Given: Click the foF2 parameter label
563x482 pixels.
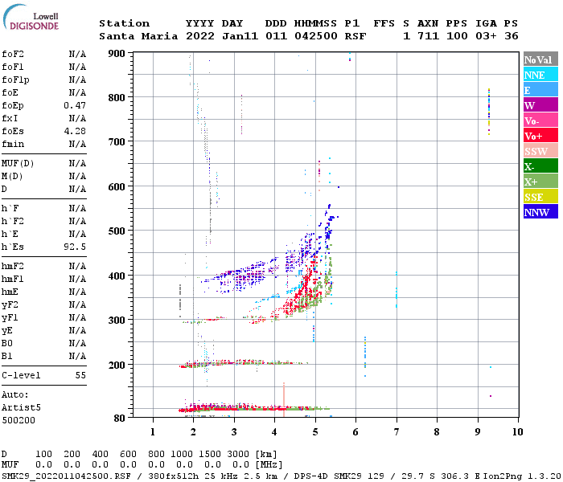Looking at the screenshot, I should [13, 54].
